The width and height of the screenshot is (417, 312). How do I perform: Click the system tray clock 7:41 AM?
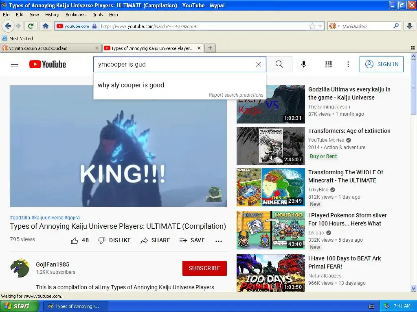[402, 306]
